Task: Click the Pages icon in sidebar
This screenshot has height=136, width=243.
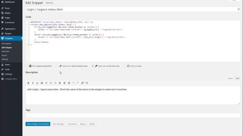Action: coord(3,18)
